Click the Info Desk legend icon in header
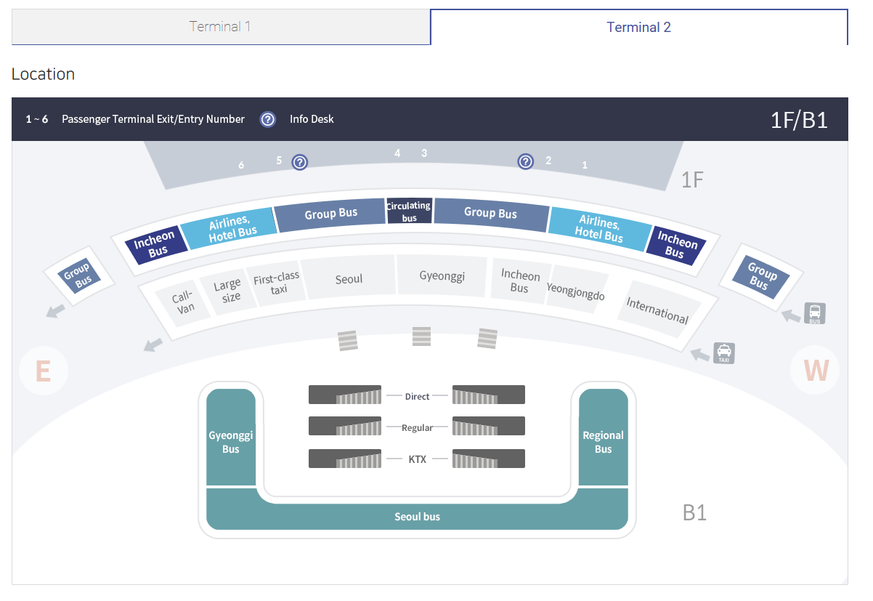The height and width of the screenshot is (601, 873). (268, 119)
